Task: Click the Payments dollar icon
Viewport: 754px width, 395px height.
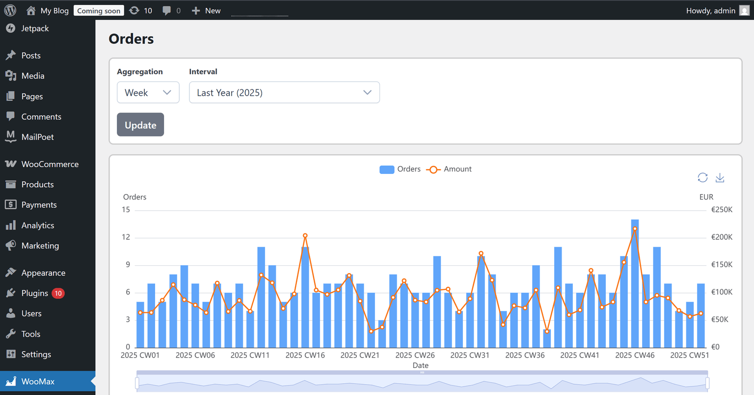Action: click(x=11, y=204)
